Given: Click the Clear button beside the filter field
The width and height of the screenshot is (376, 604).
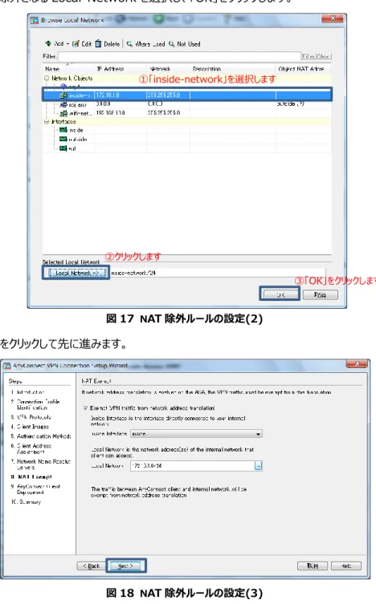Looking at the screenshot, I should (x=324, y=56).
